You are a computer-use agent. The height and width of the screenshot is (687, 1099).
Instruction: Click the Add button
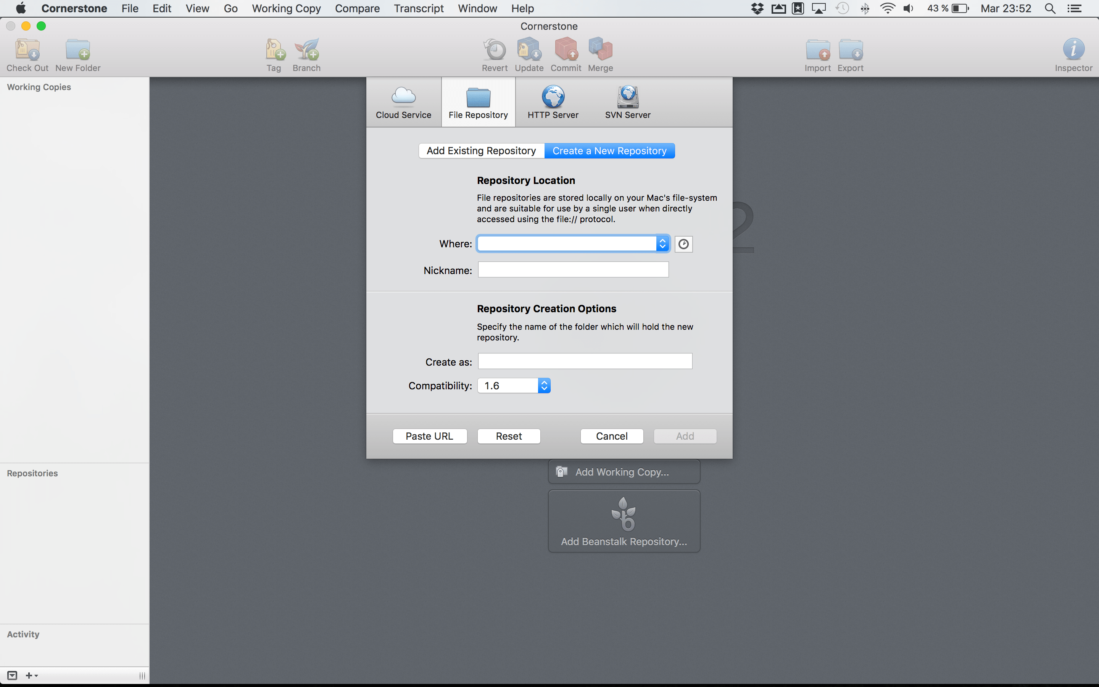pyautogui.click(x=685, y=436)
